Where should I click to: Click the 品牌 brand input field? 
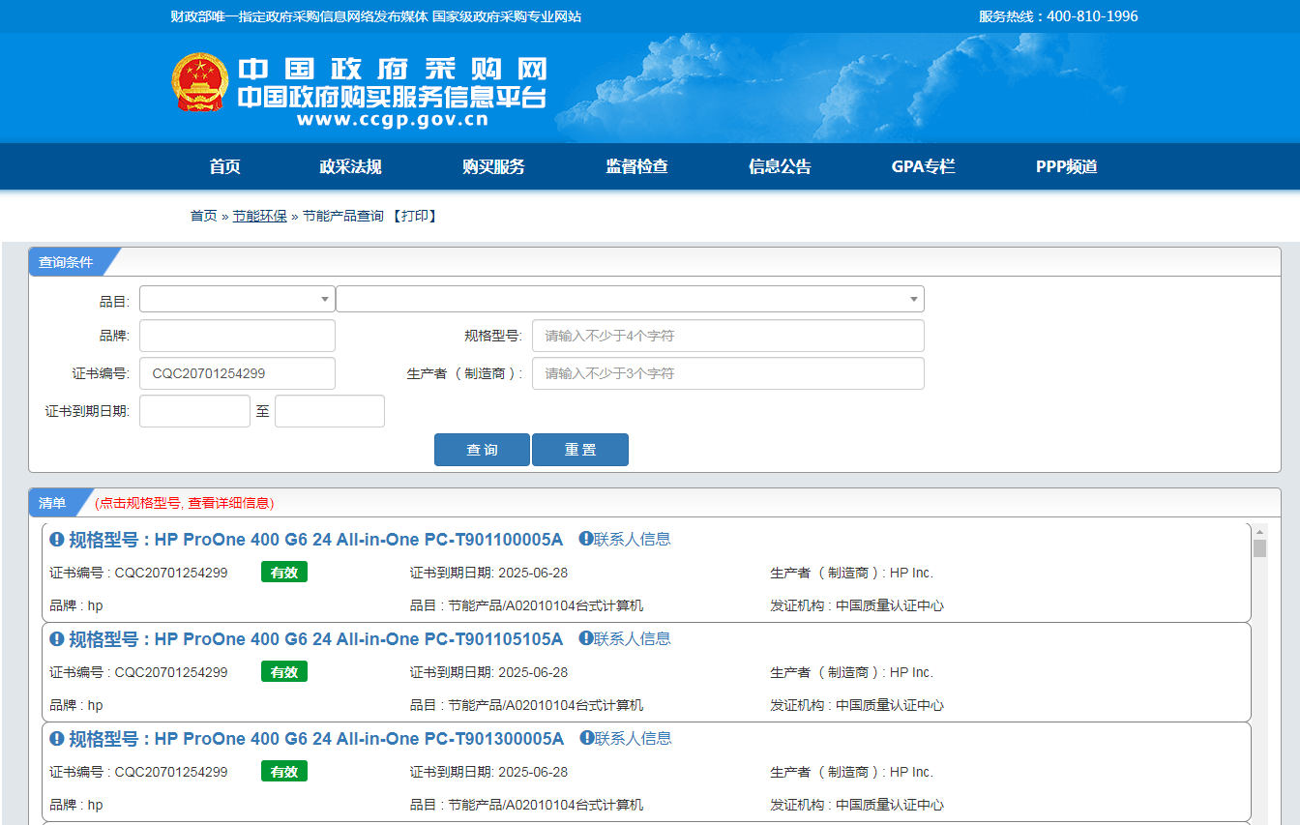click(237, 336)
